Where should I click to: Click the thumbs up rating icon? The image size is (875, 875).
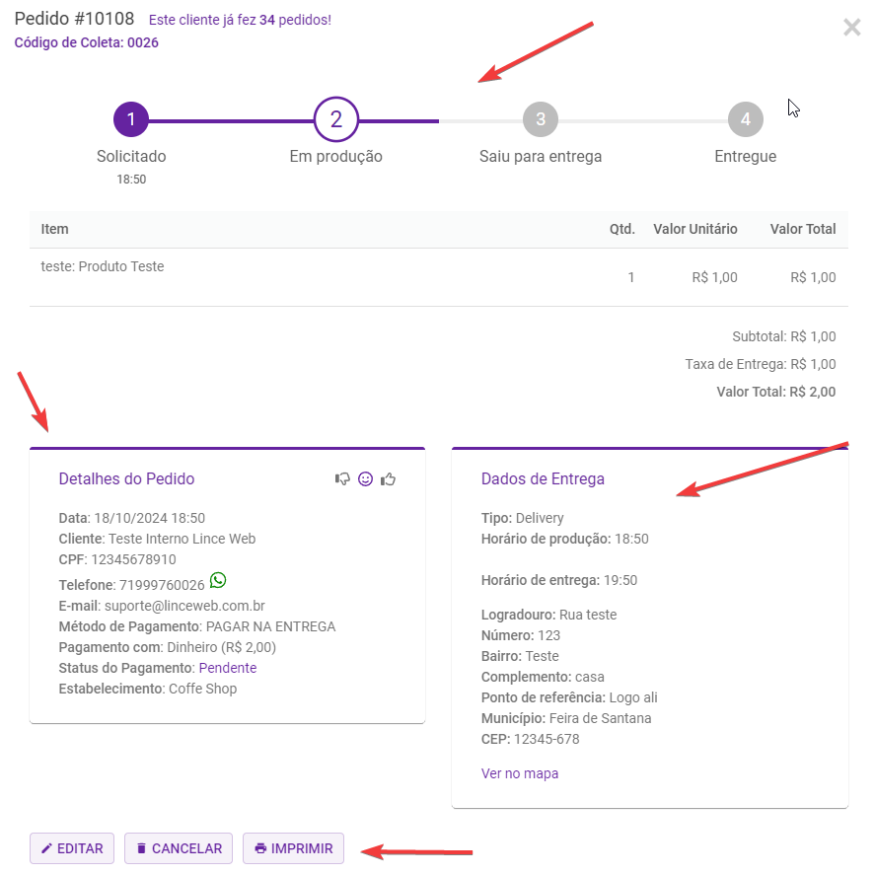click(x=388, y=479)
